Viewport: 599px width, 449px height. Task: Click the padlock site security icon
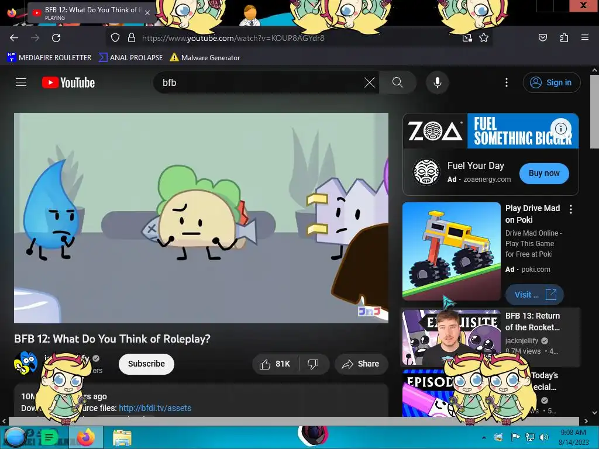(x=132, y=38)
